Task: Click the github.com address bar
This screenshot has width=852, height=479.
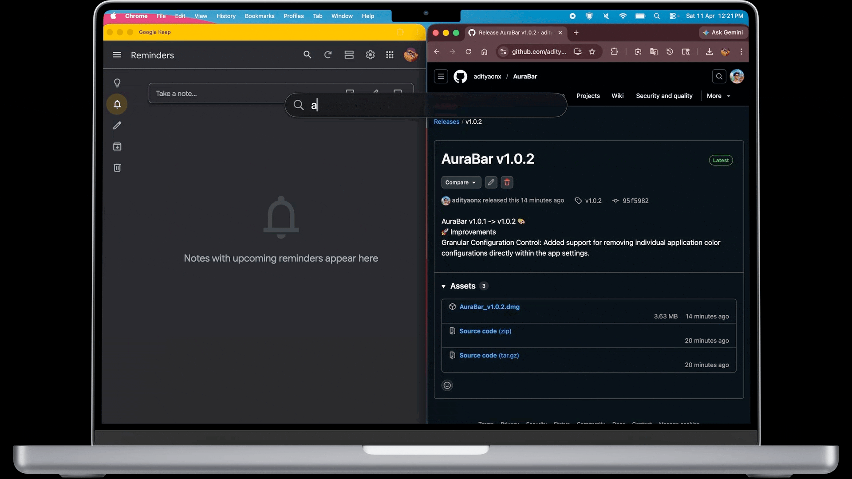Action: click(539, 52)
